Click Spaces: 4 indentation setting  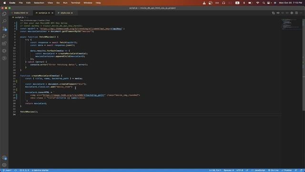229,170
